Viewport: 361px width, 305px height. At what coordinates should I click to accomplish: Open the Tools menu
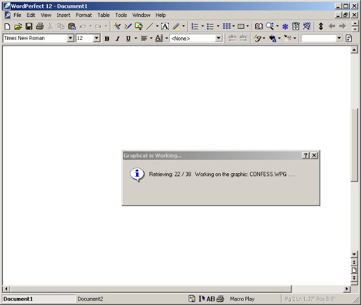coord(121,15)
